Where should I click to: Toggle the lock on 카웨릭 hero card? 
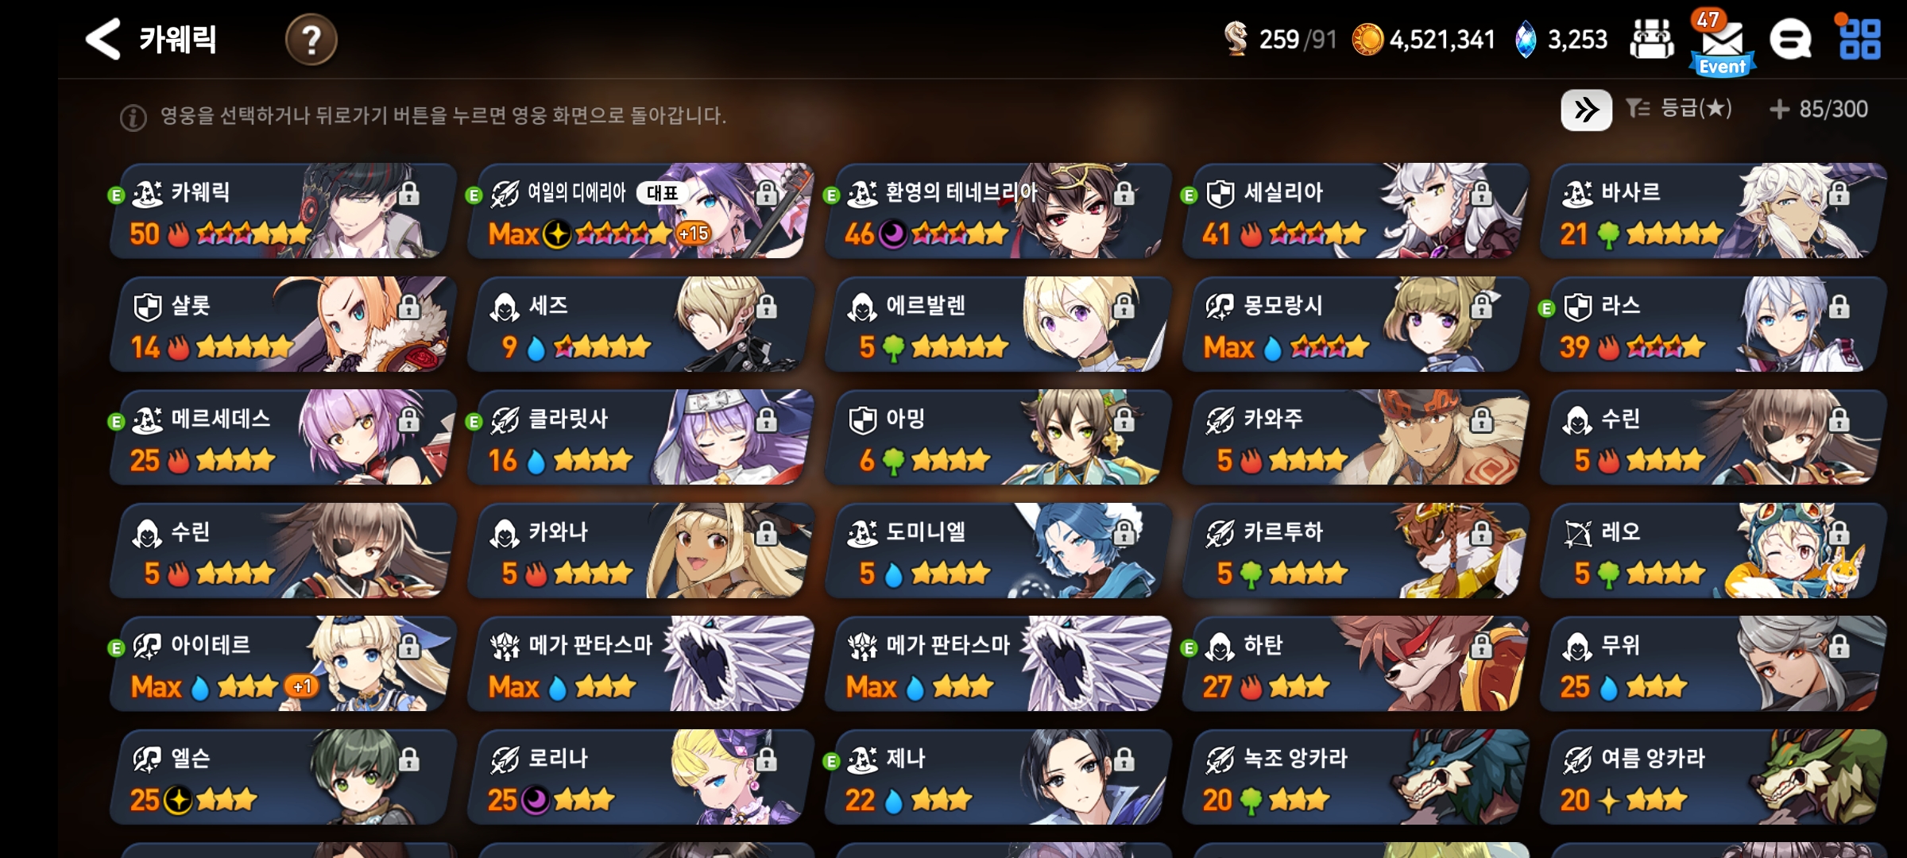coord(408,193)
